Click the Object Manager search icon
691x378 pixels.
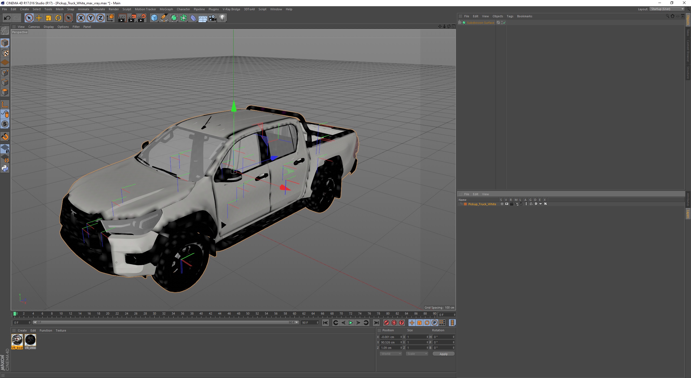[668, 16]
